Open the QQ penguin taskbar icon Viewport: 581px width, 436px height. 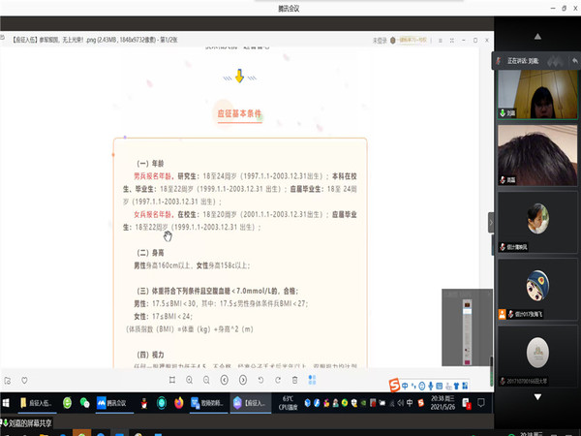coord(144,403)
